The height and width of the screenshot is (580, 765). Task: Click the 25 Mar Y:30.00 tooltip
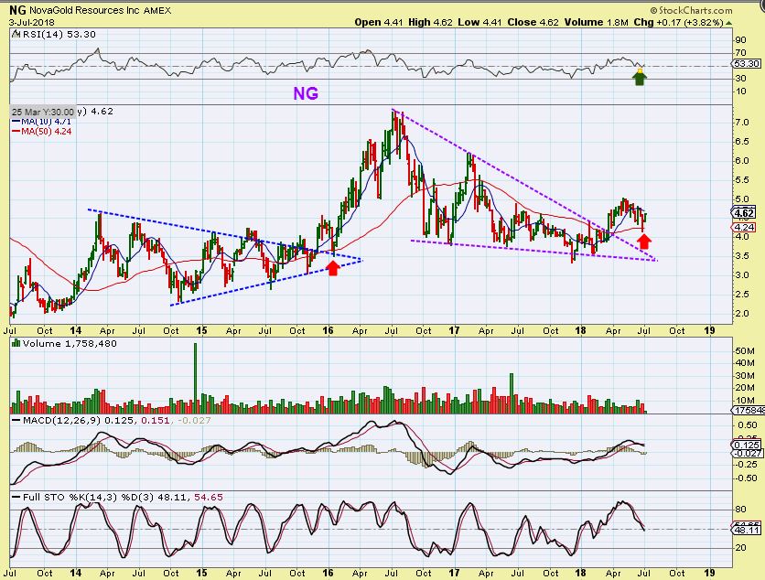(x=43, y=112)
